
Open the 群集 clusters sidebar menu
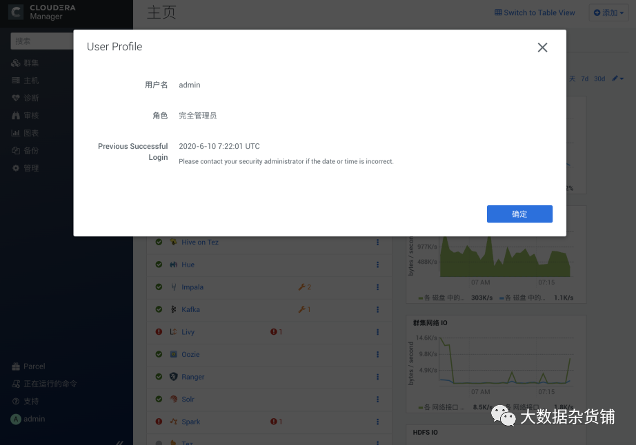tap(25, 63)
